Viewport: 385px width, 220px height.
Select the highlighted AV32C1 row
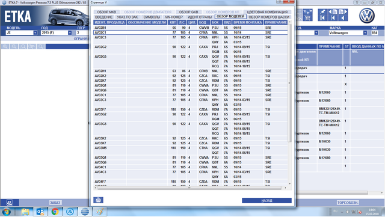pos(191,32)
